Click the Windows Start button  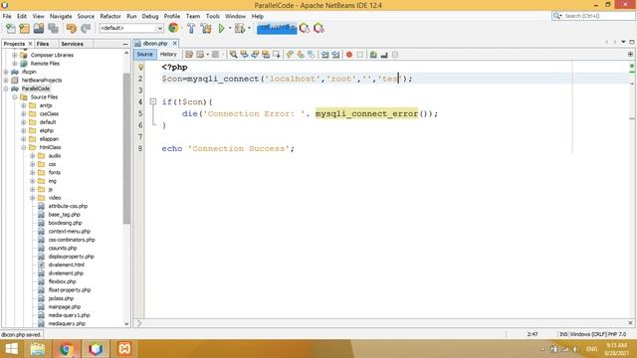(x=11, y=349)
